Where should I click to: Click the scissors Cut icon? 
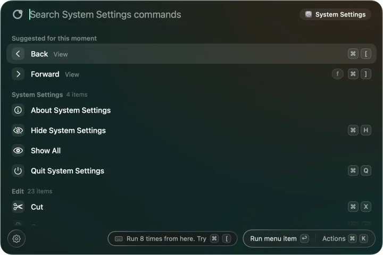tap(18, 207)
